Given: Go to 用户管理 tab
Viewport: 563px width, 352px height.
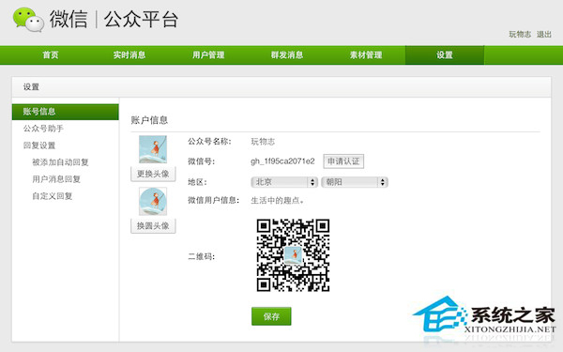Looking at the screenshot, I should point(208,55).
